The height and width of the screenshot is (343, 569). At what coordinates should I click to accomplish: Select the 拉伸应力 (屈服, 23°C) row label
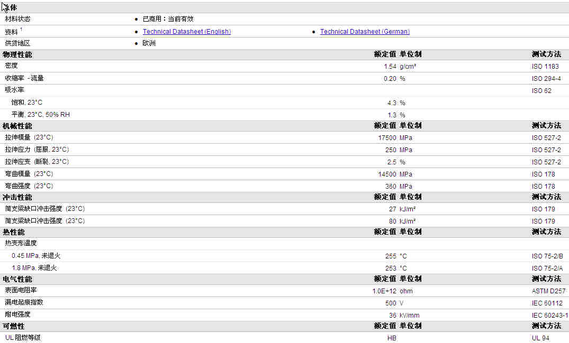click(37, 150)
